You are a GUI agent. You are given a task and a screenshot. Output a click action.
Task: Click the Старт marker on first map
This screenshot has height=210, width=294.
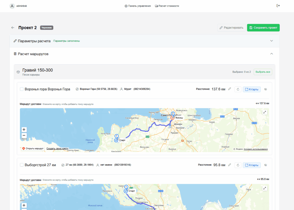pos(117,140)
